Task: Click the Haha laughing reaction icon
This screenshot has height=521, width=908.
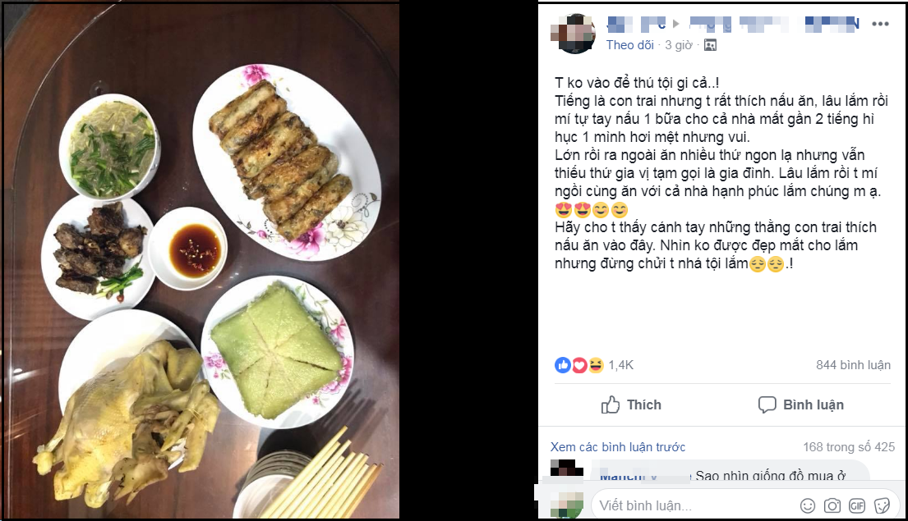Action: pos(595,365)
